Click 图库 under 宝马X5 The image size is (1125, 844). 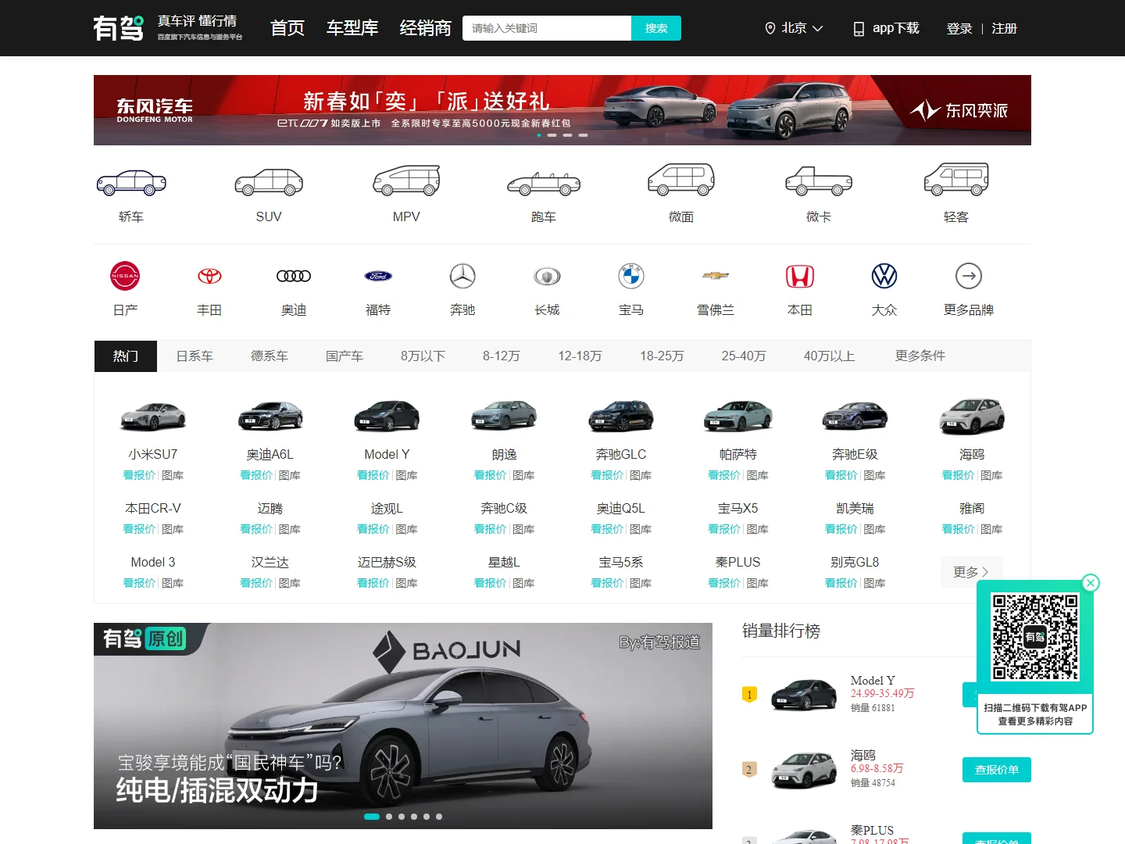tap(758, 529)
